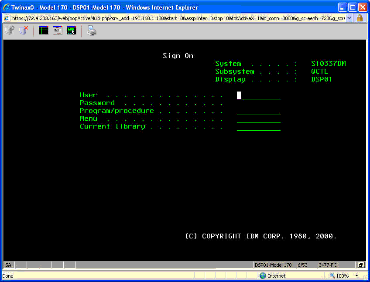Screen dimensions: 370x282
Task: Click the SA indicator in status bar
Action: point(8,265)
